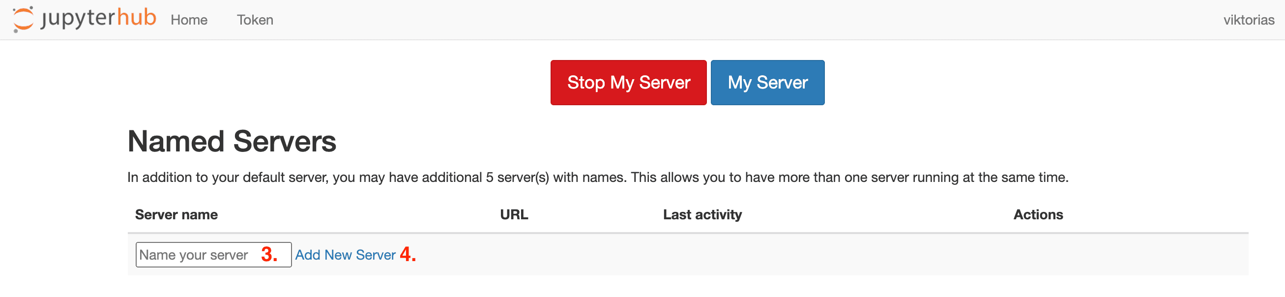The width and height of the screenshot is (1285, 297).
Task: Open the Home navigation item
Action: 189,20
